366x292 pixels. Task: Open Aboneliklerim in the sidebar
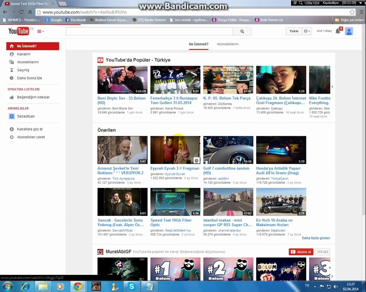tap(28, 62)
